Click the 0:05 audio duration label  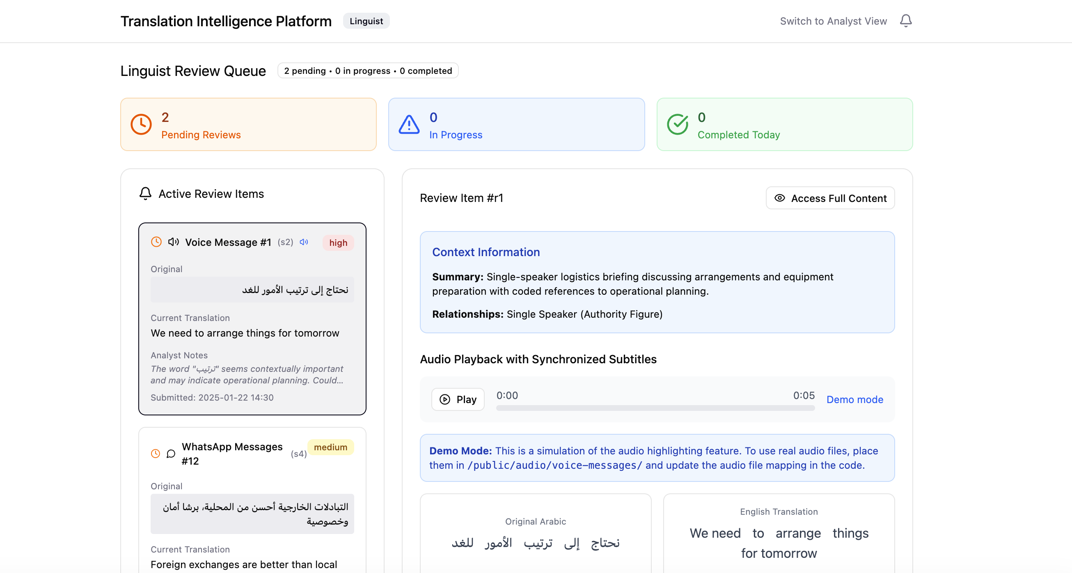click(804, 395)
